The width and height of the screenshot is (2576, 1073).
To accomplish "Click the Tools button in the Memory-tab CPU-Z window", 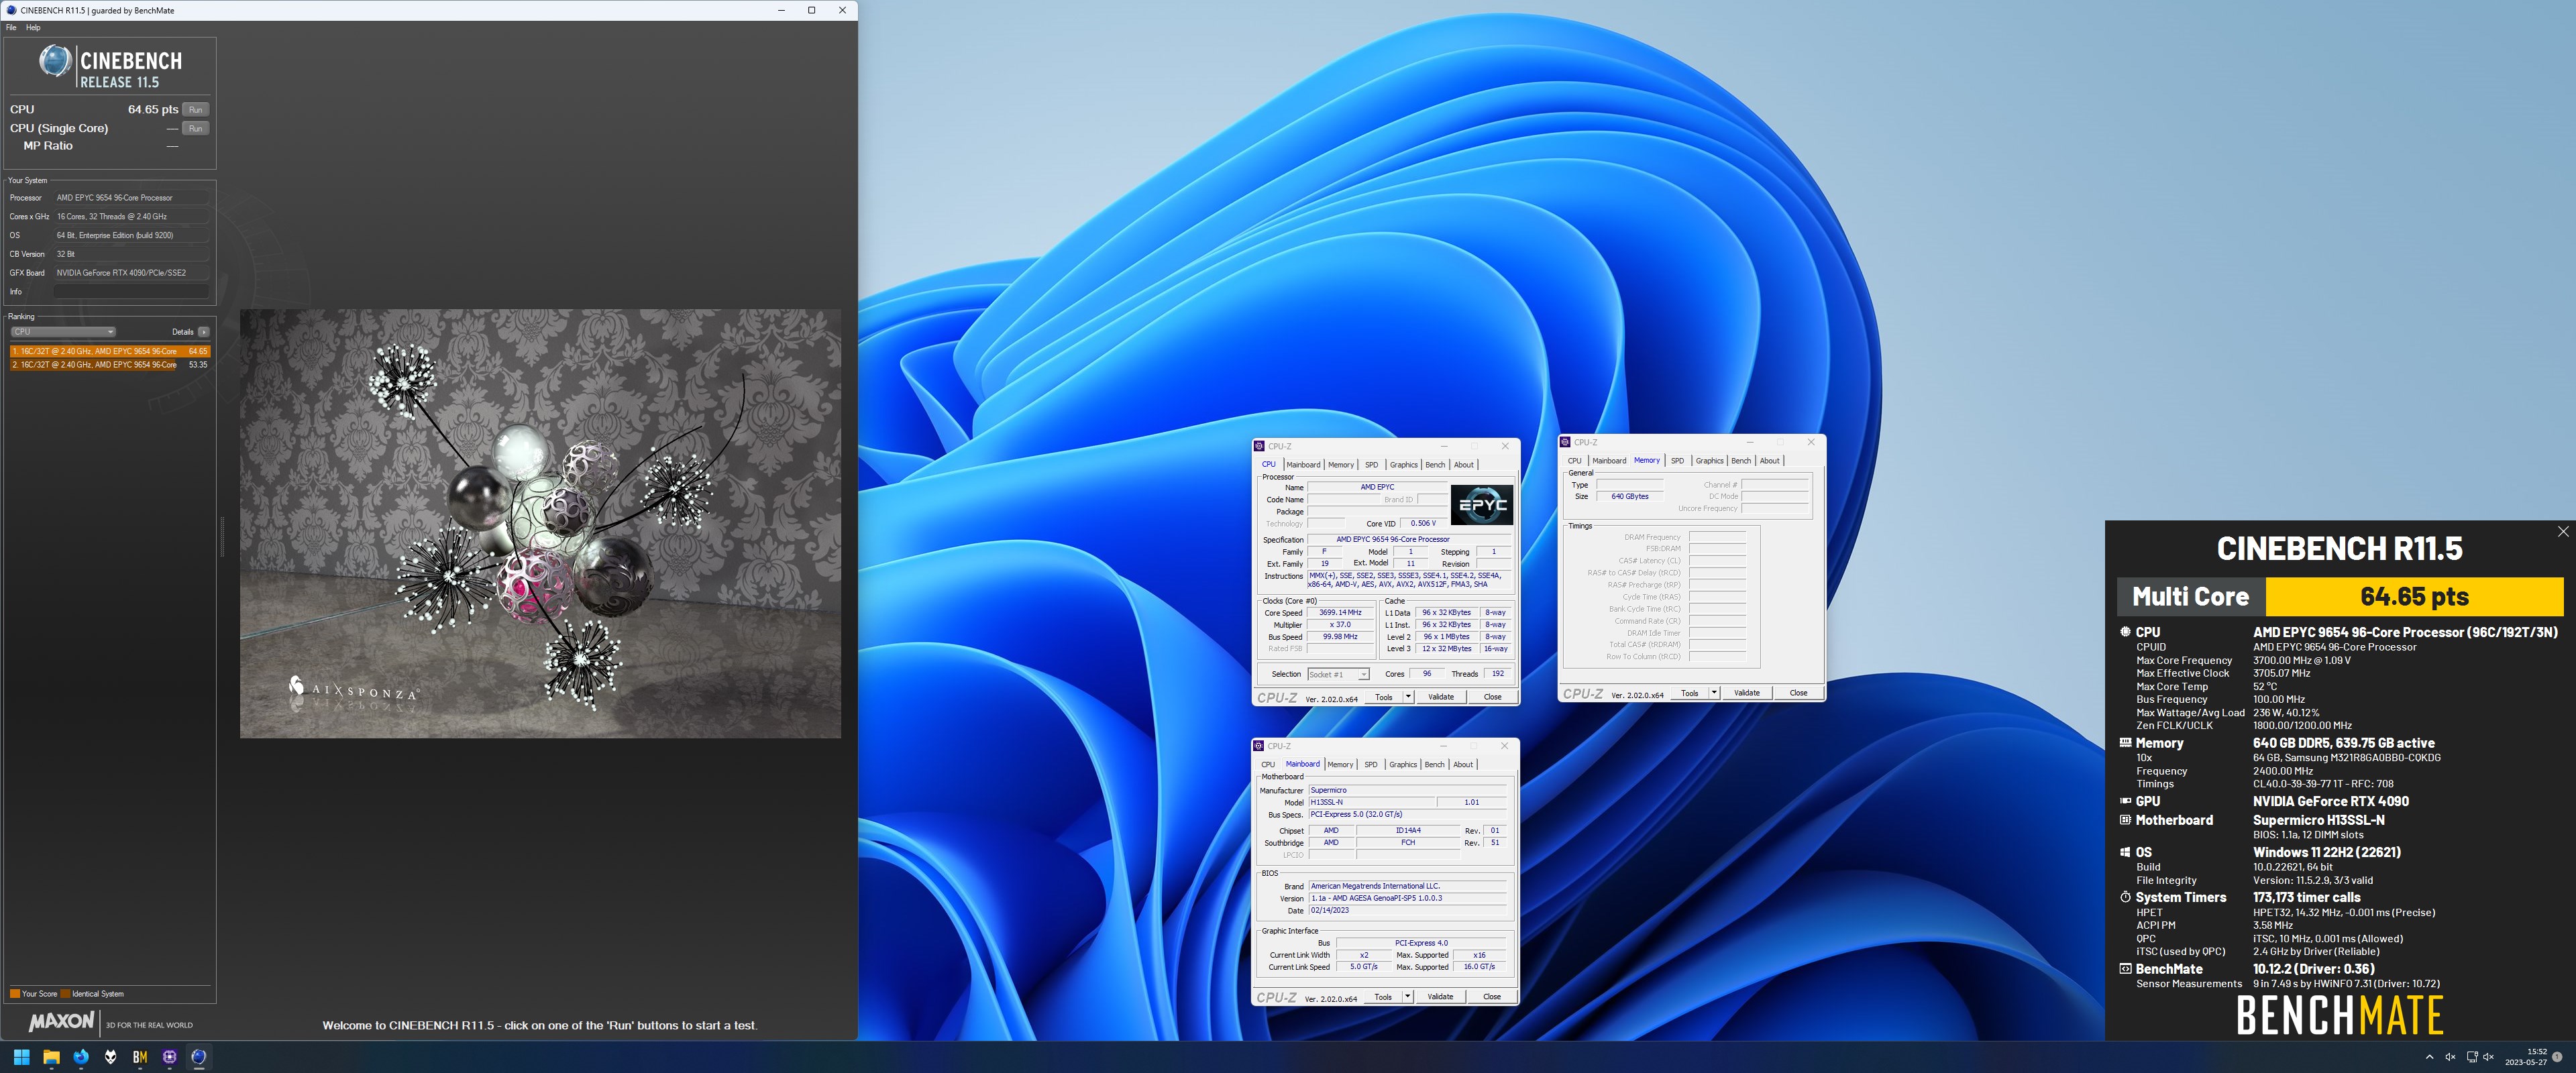I will 1690,693.
